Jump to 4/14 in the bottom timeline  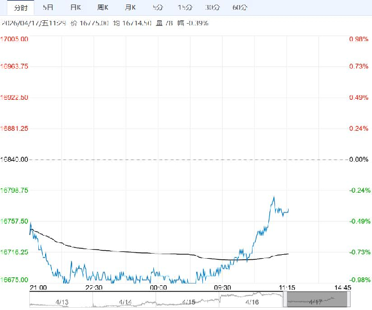coord(125,302)
